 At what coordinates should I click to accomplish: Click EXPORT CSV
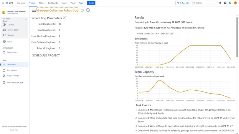click(x=167, y=34)
